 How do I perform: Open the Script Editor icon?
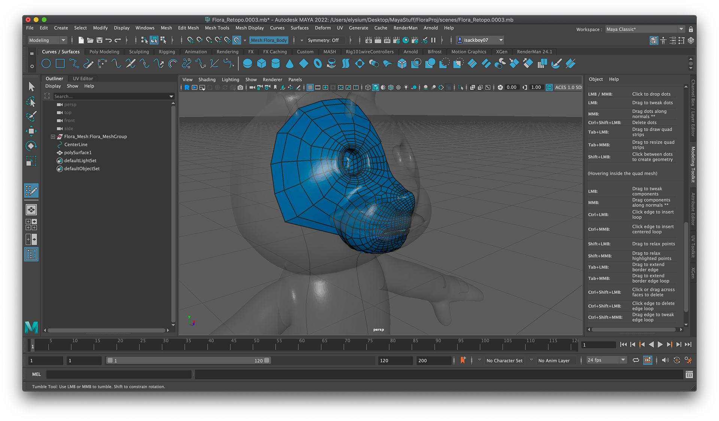click(689, 375)
